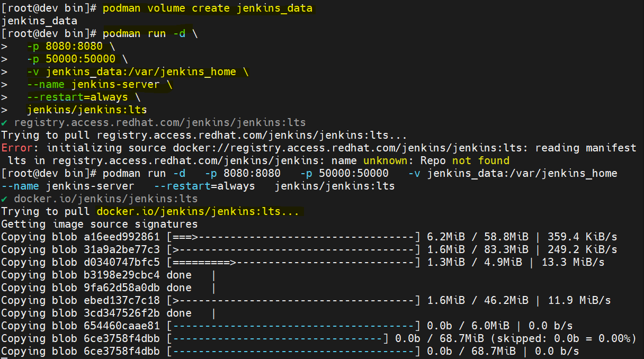Click the progress bar for blob 654460caae81

293,326
